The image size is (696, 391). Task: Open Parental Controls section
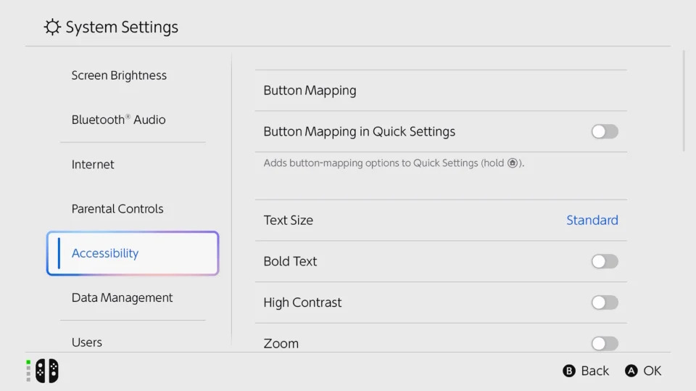click(x=117, y=209)
